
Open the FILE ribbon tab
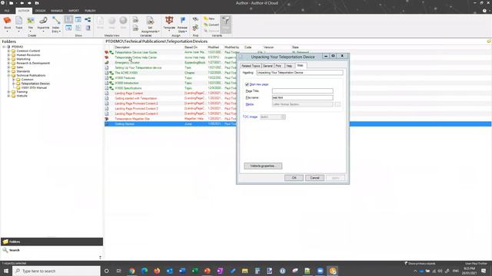click(x=7, y=11)
